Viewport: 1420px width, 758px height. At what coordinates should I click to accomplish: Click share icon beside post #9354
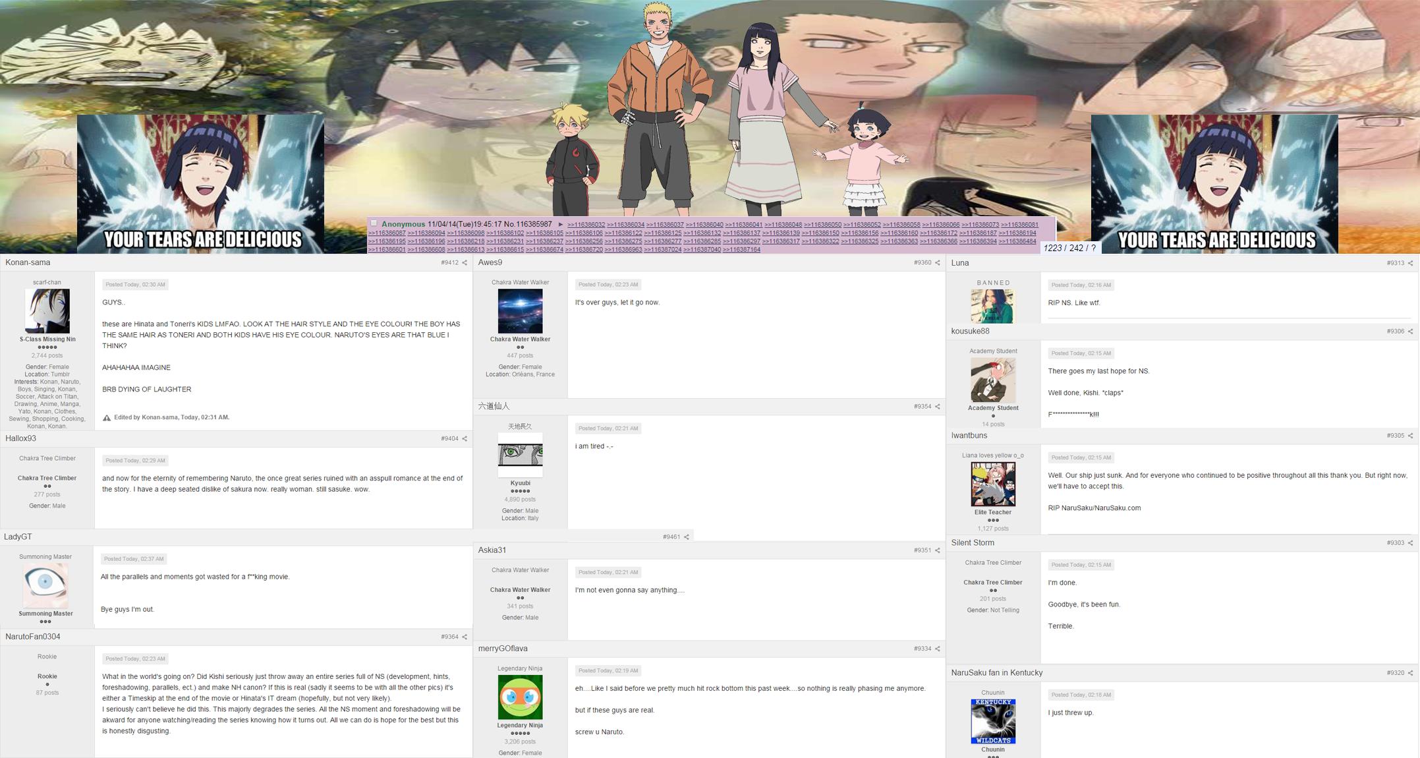[938, 407]
